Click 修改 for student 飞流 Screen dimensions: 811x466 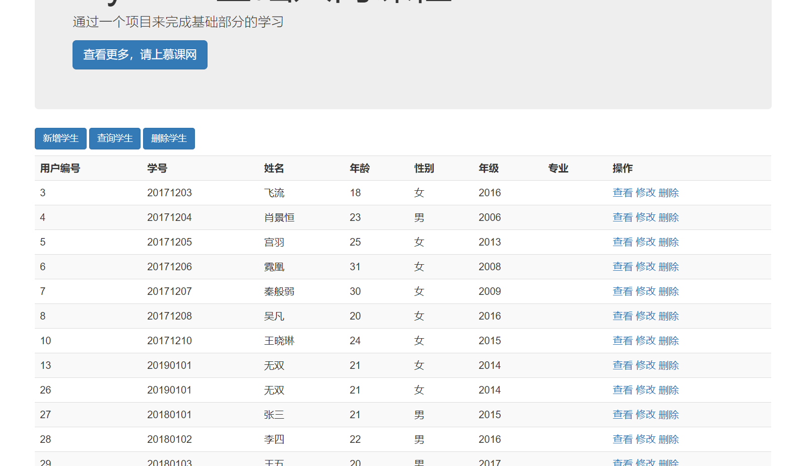click(646, 193)
